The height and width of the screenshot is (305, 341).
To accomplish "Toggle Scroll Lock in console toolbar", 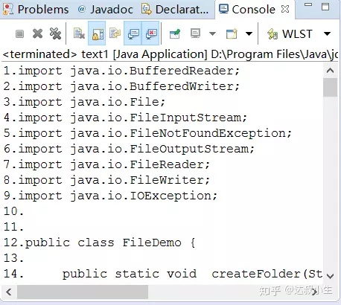I will pos(97,33).
